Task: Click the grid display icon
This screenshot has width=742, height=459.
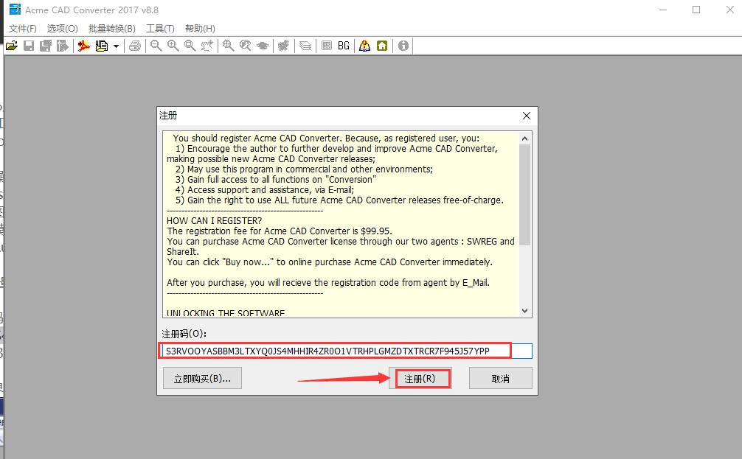Action: pyautogui.click(x=327, y=46)
